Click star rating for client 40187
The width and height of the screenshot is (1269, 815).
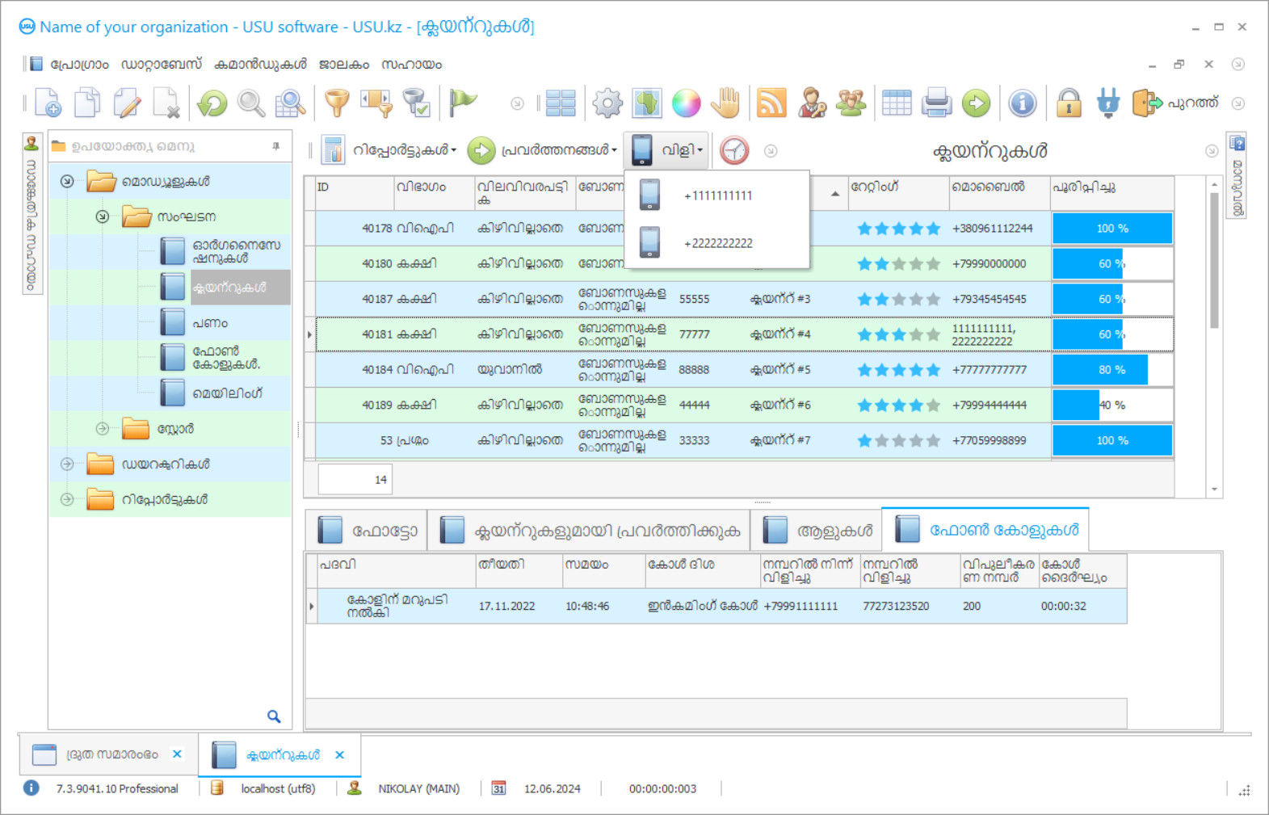coord(898,299)
